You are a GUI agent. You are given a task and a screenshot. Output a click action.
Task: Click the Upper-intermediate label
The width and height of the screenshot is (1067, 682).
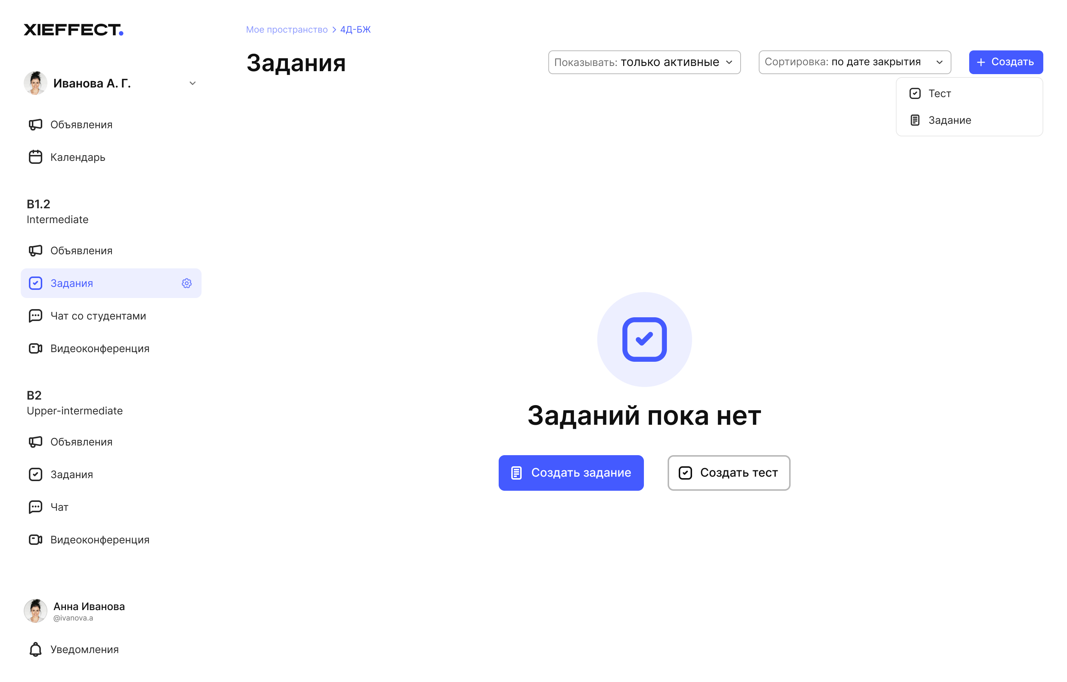coord(74,411)
